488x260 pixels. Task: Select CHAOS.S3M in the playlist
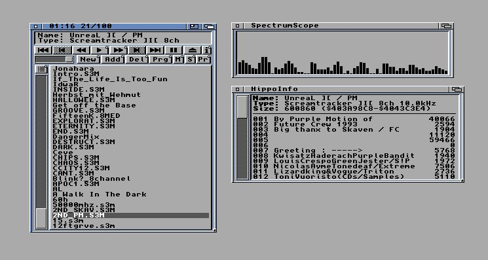point(131,162)
